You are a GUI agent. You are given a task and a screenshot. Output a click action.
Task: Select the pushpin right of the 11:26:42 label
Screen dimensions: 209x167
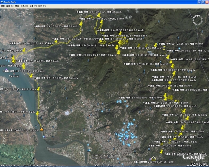click(x=37, y=113)
